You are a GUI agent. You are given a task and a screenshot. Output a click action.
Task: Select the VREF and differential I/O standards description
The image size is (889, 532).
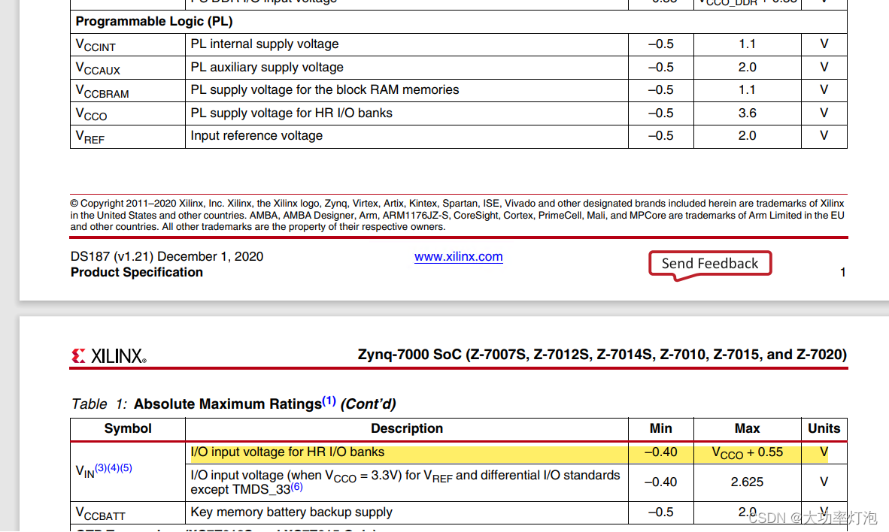tap(405, 482)
